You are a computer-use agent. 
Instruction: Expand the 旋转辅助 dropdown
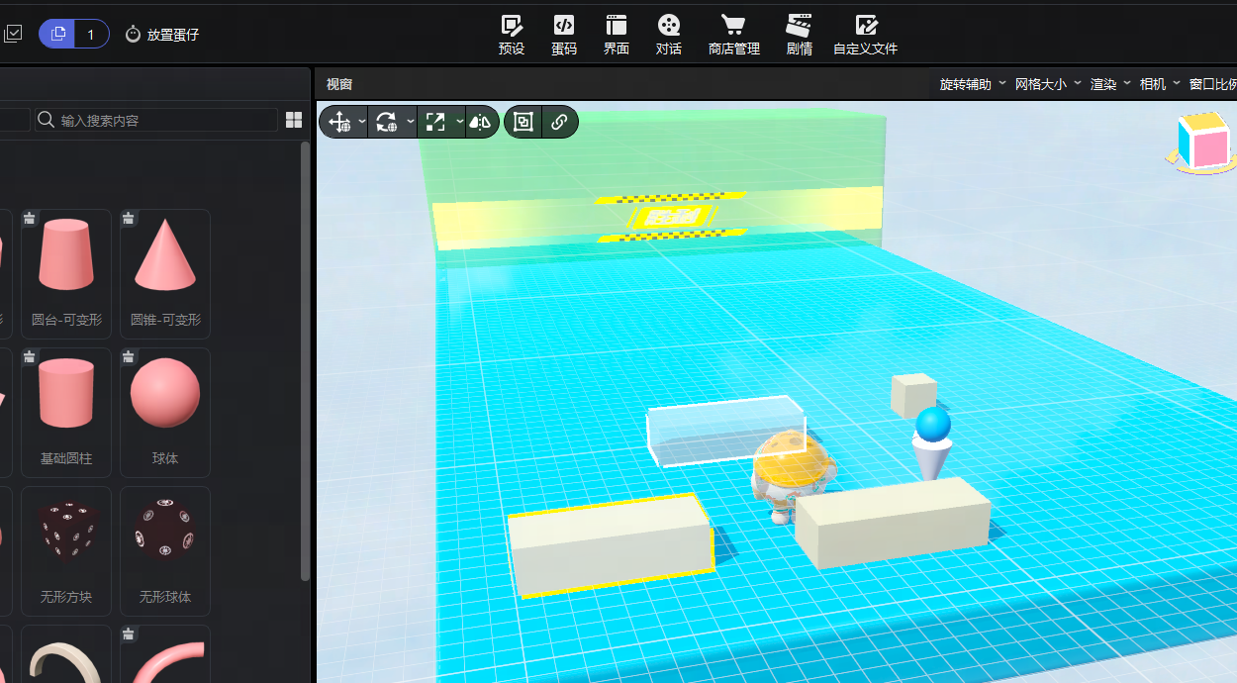click(973, 84)
